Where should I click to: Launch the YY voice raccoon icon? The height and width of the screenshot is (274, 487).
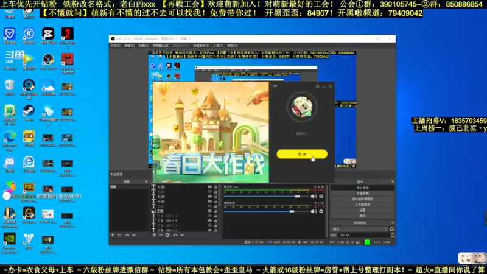29,139
